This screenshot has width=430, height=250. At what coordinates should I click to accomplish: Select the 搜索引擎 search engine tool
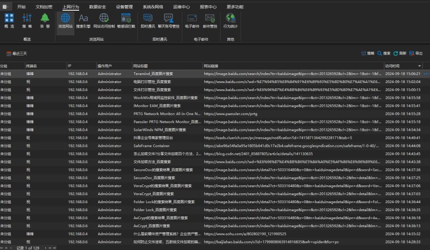coord(83,21)
